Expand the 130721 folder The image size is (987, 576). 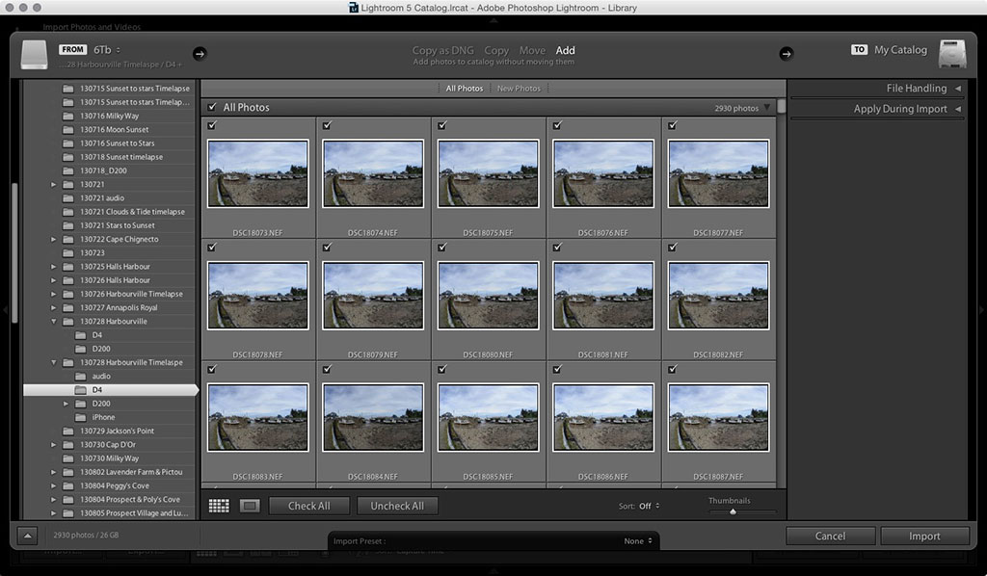tap(54, 184)
